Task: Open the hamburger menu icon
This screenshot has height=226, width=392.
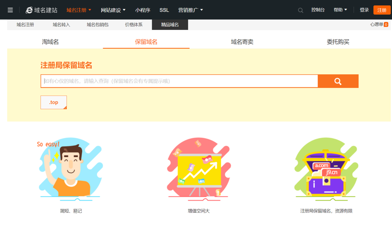Action: click(10, 10)
